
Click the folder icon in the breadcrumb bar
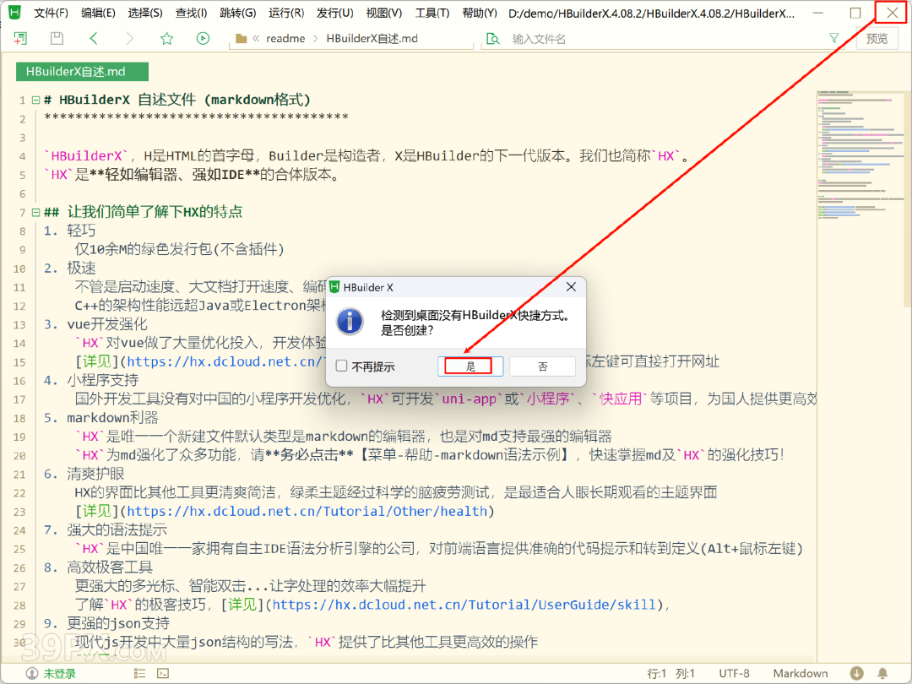(x=241, y=38)
